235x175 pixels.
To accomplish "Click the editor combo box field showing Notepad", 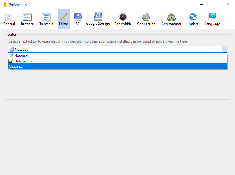I will (114, 50).
